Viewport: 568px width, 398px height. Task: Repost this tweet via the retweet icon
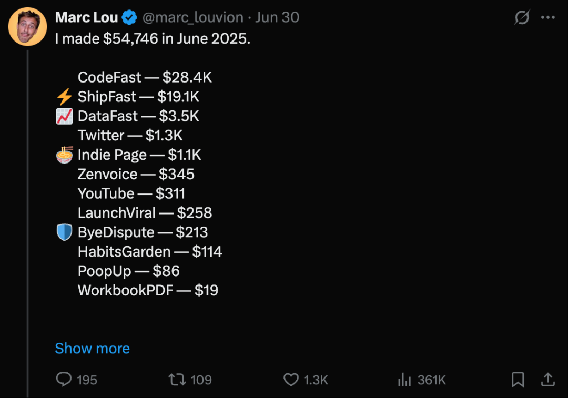(176, 380)
